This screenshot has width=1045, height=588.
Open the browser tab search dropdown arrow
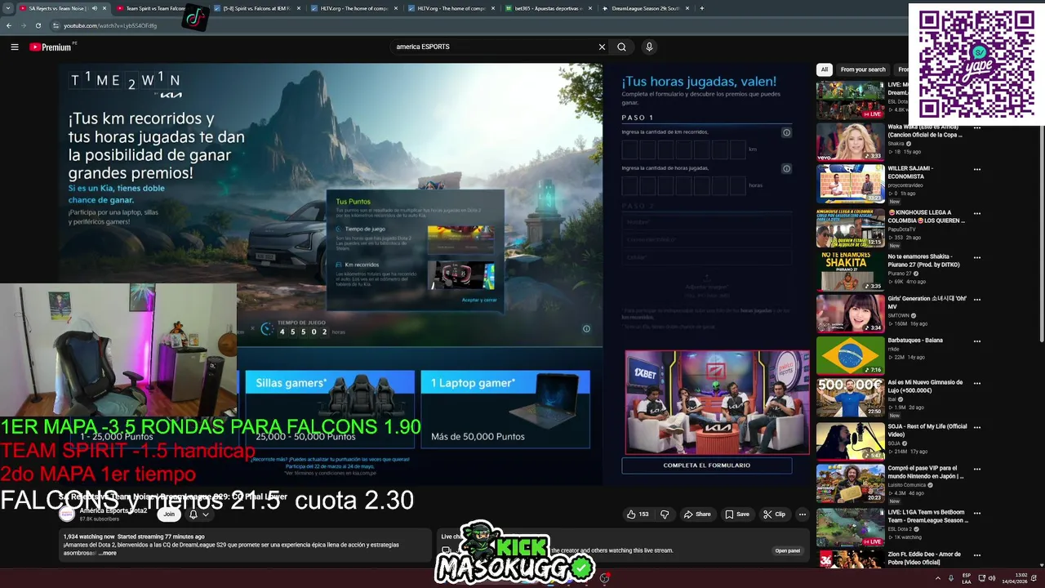(7, 8)
